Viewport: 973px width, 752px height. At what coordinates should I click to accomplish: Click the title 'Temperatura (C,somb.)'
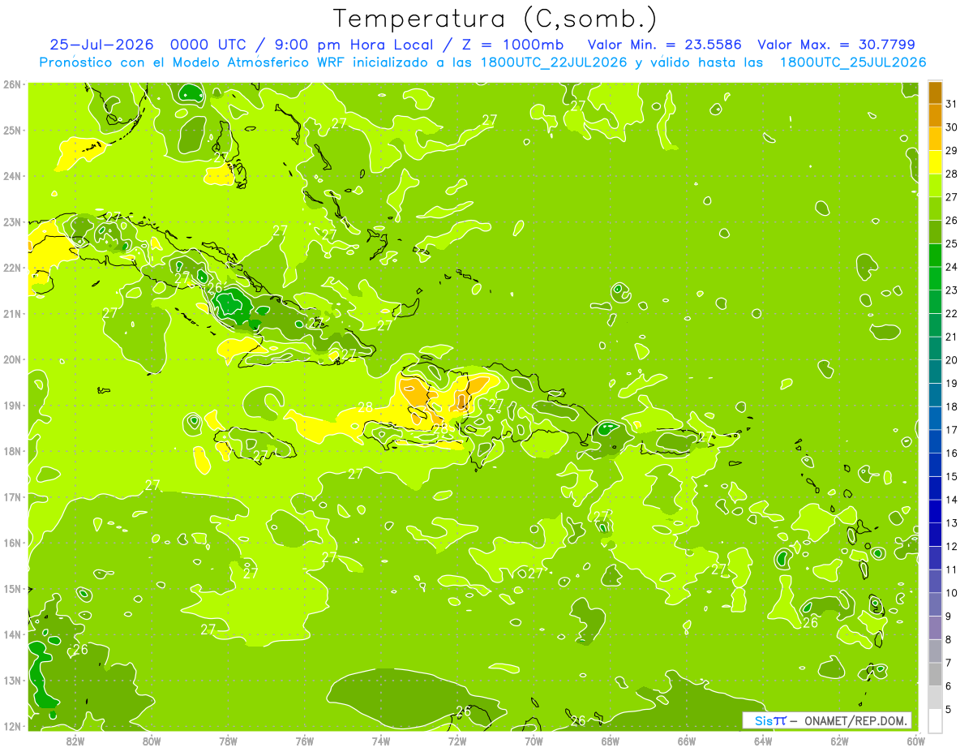tap(495, 19)
